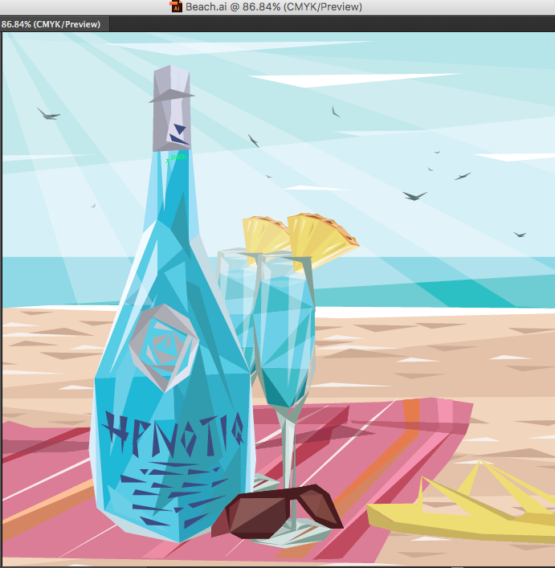
Task: Click the Illustrator file icon in the title bar
Action: (x=176, y=6)
